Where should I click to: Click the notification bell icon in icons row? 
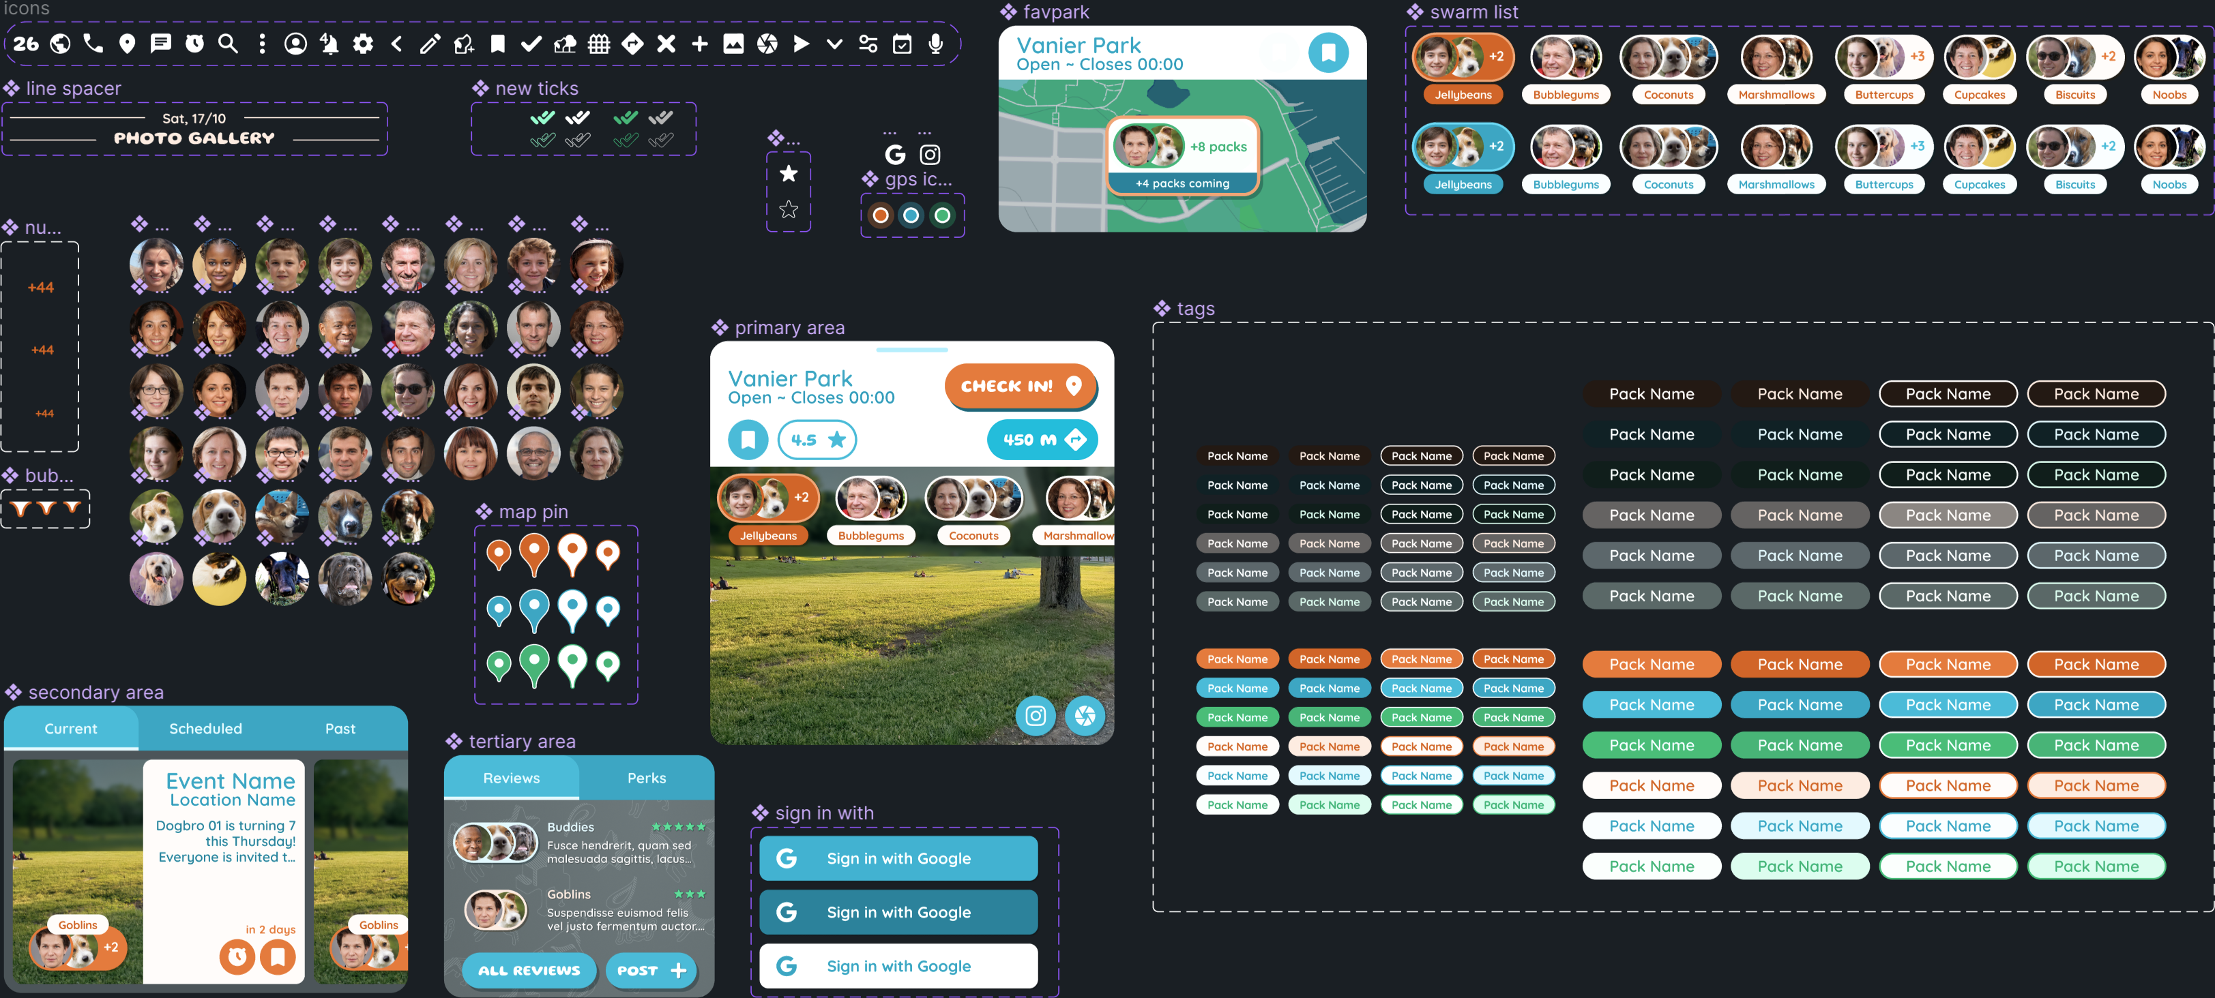(329, 44)
